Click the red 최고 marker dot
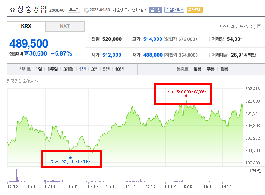 186,96
